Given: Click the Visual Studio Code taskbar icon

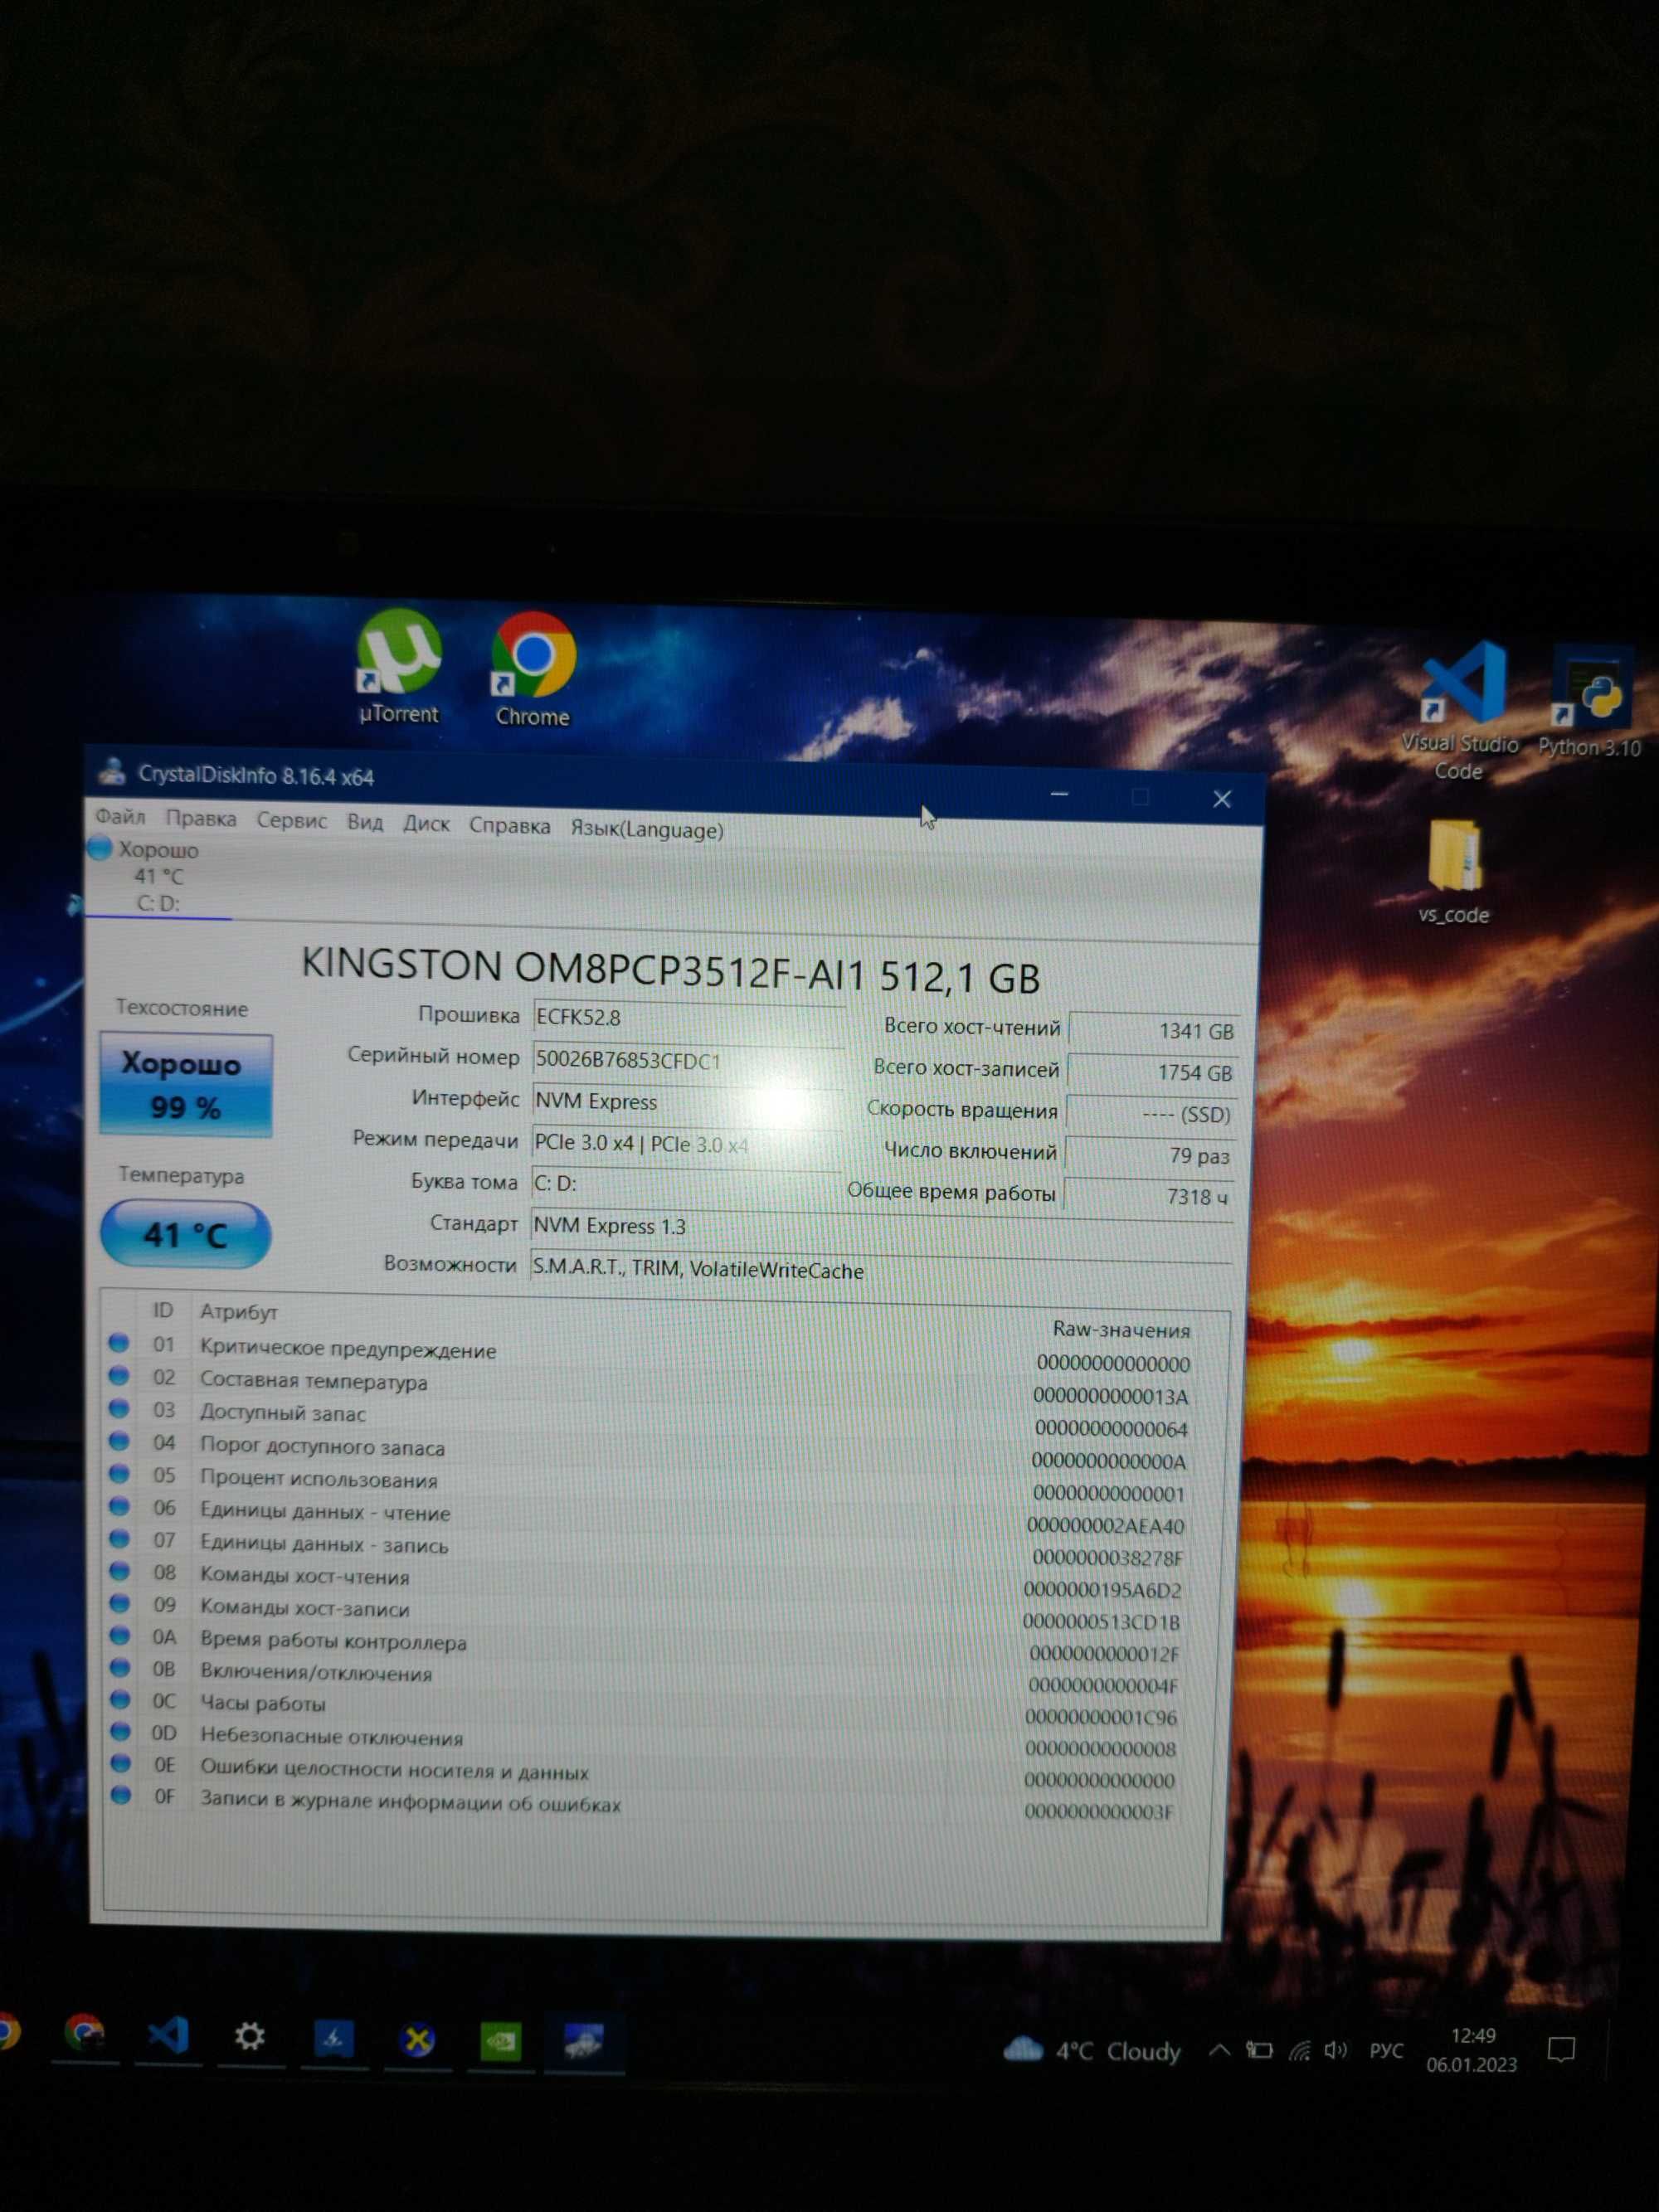Looking at the screenshot, I should (167, 2036).
